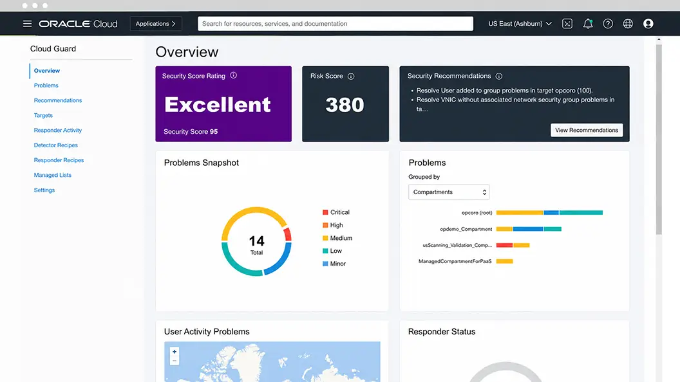Click the Medium legend color swatch
This screenshot has height=382, width=680.
click(325, 238)
